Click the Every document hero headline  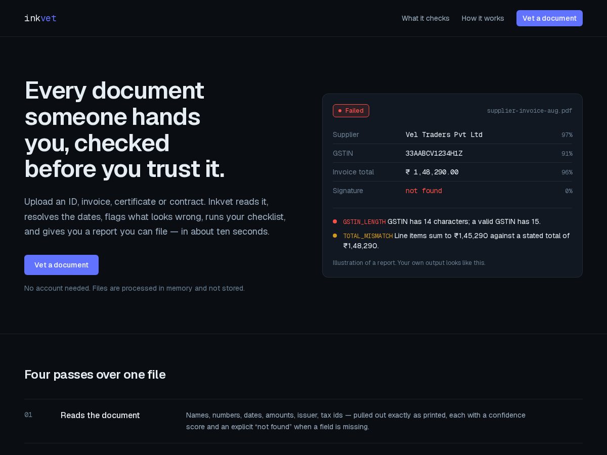[124, 129]
